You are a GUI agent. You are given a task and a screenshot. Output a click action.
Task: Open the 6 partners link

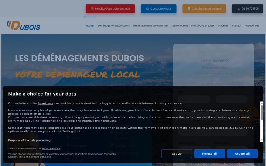[x=45, y=103]
